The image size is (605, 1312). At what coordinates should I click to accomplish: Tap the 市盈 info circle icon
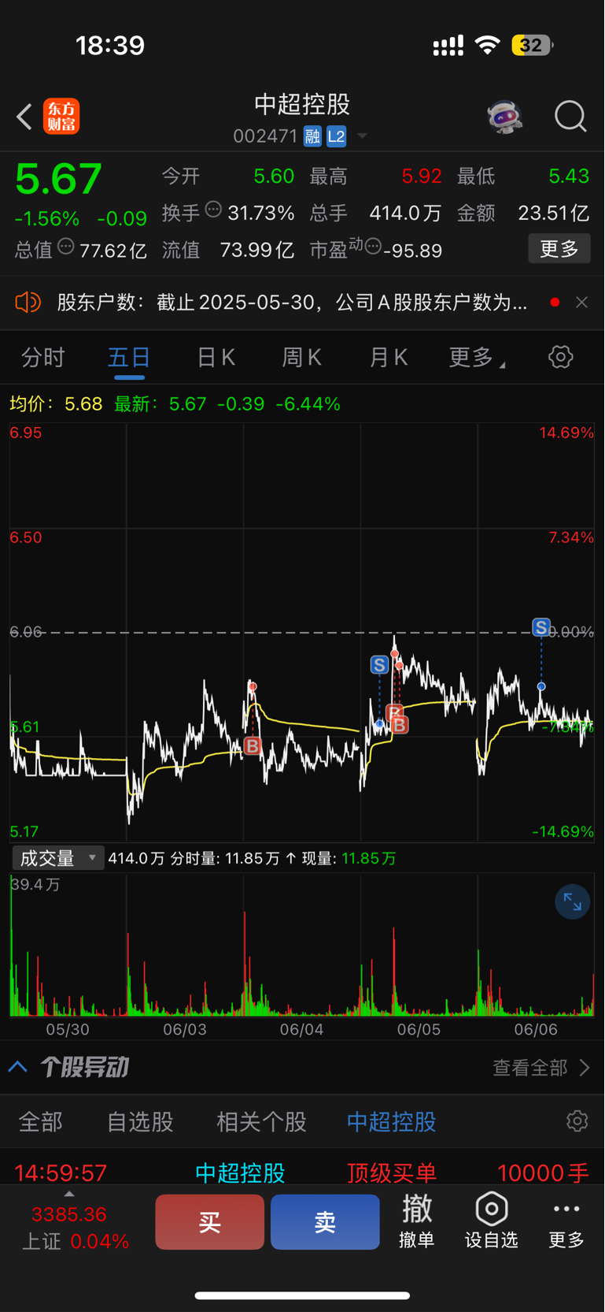[373, 247]
